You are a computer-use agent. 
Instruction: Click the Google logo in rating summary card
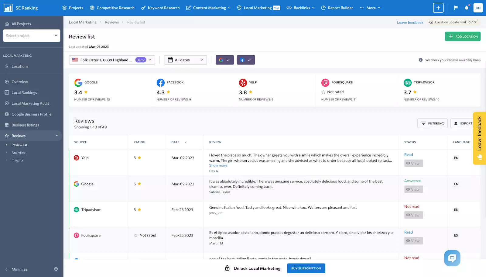tap(78, 83)
